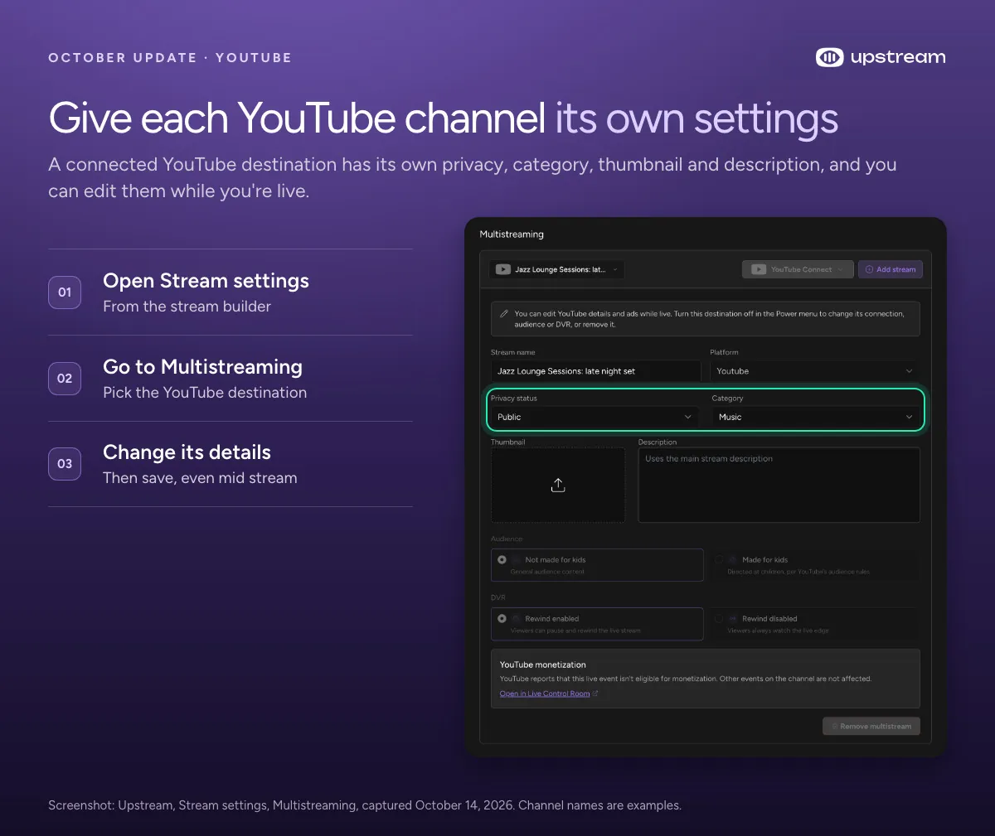Click the Change its details step title
This screenshot has width=995, height=836.
click(x=187, y=452)
